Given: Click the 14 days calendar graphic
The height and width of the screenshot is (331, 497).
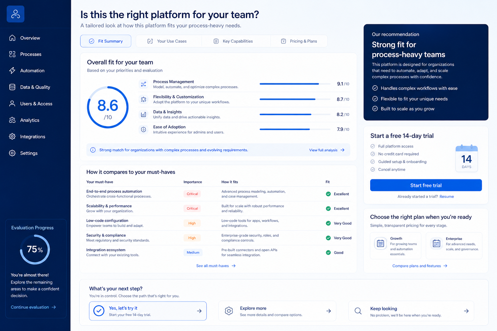Looking at the screenshot, I should [x=467, y=158].
